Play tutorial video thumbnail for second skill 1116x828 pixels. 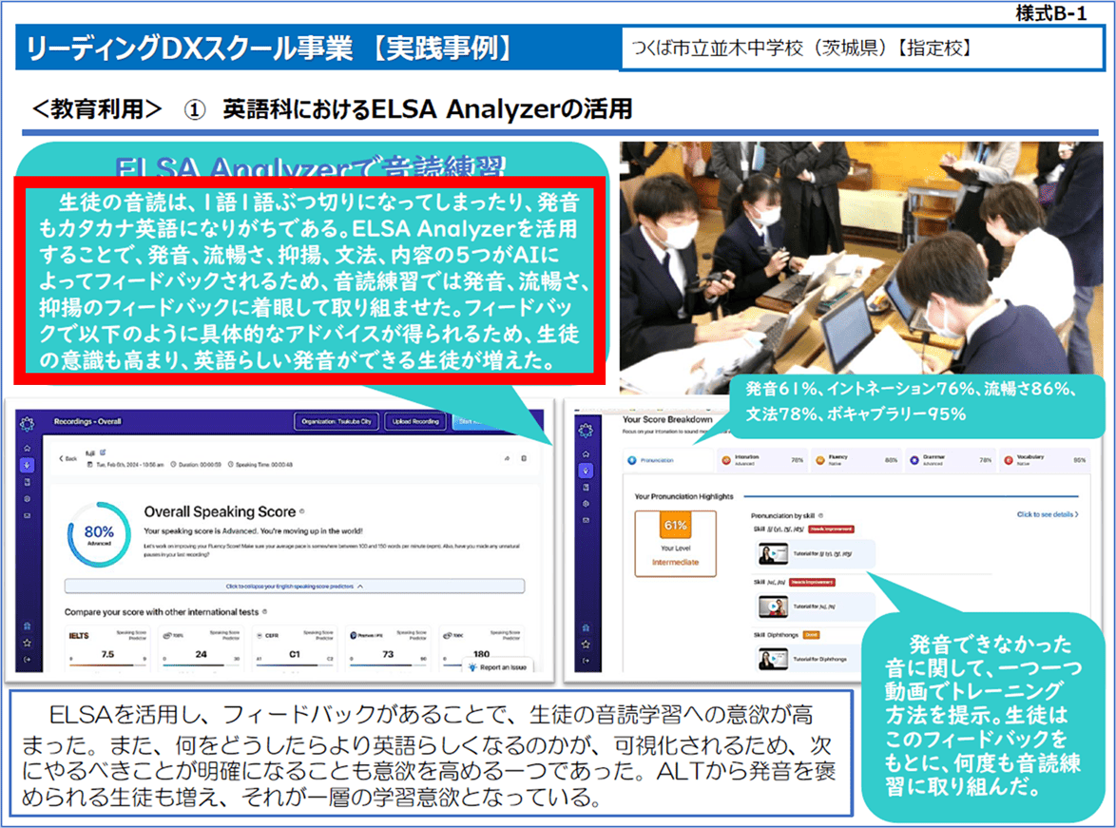(x=773, y=607)
